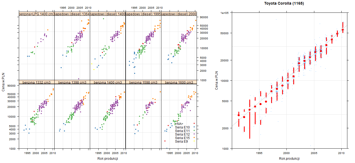
Task: Click the blue legend dot for Seria E10
Action: click(194, 127)
